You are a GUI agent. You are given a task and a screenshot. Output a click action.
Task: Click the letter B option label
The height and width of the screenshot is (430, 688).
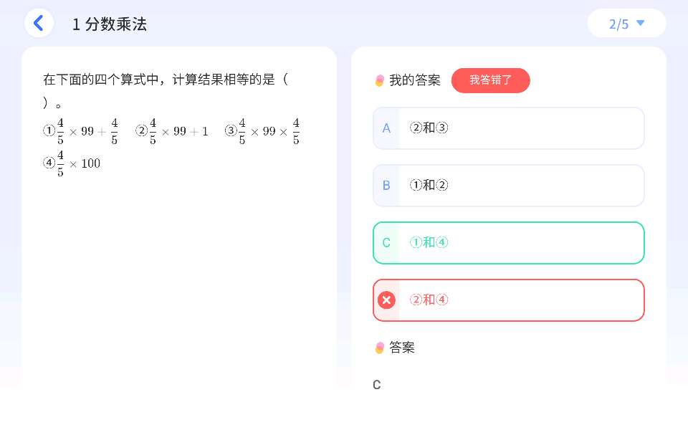[x=386, y=186]
